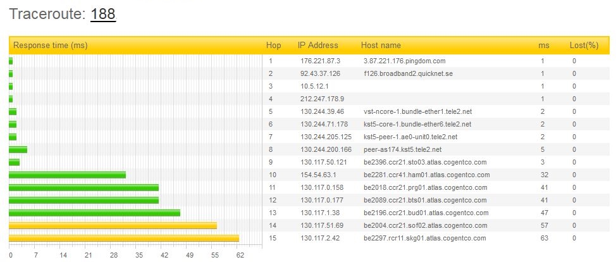Click the Hop column header
The width and height of the screenshot is (616, 262).
273,45
